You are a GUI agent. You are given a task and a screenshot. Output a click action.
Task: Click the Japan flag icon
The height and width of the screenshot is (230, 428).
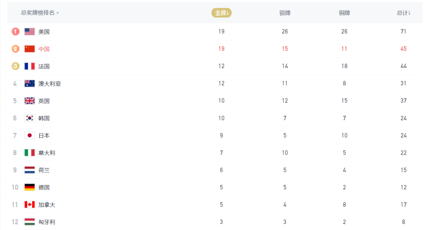coord(29,136)
